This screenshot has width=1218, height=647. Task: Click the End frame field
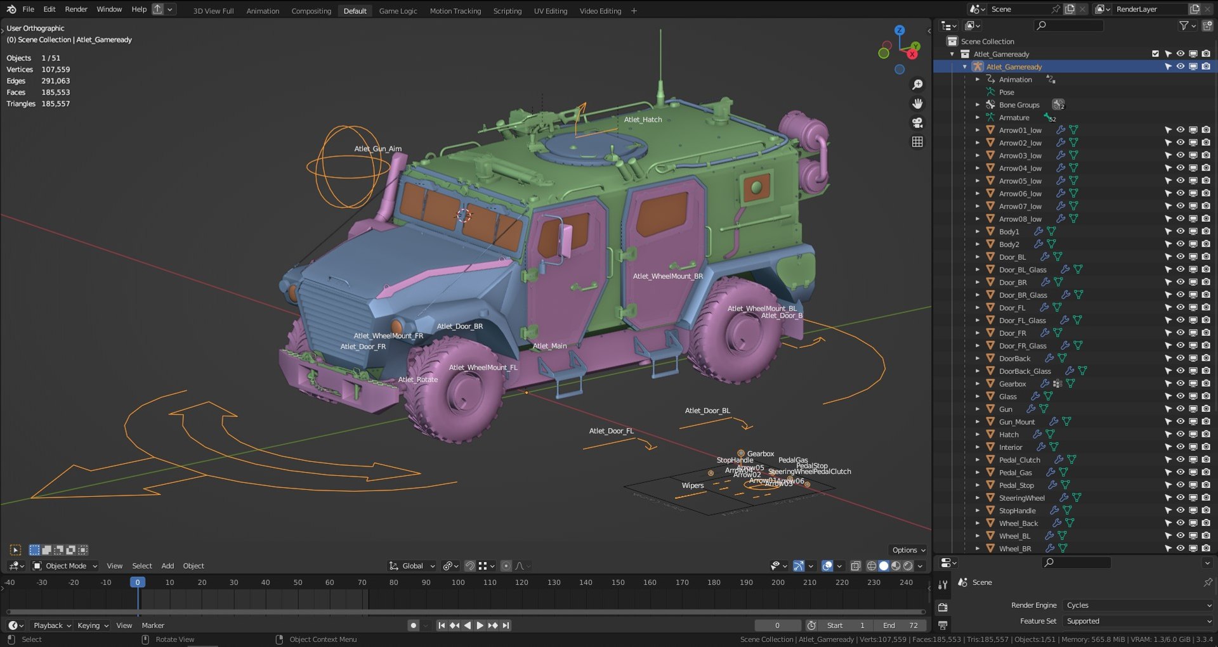900,625
